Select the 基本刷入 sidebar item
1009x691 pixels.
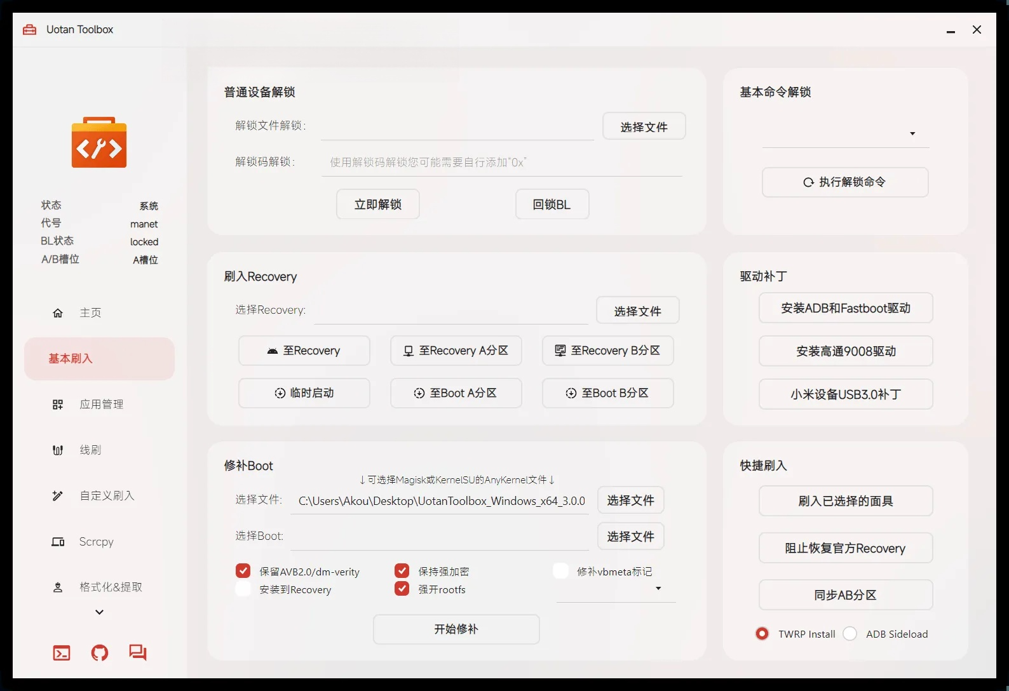click(99, 359)
